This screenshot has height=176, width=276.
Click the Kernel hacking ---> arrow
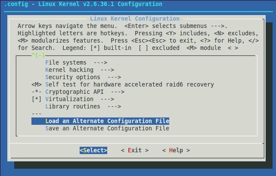107,70
